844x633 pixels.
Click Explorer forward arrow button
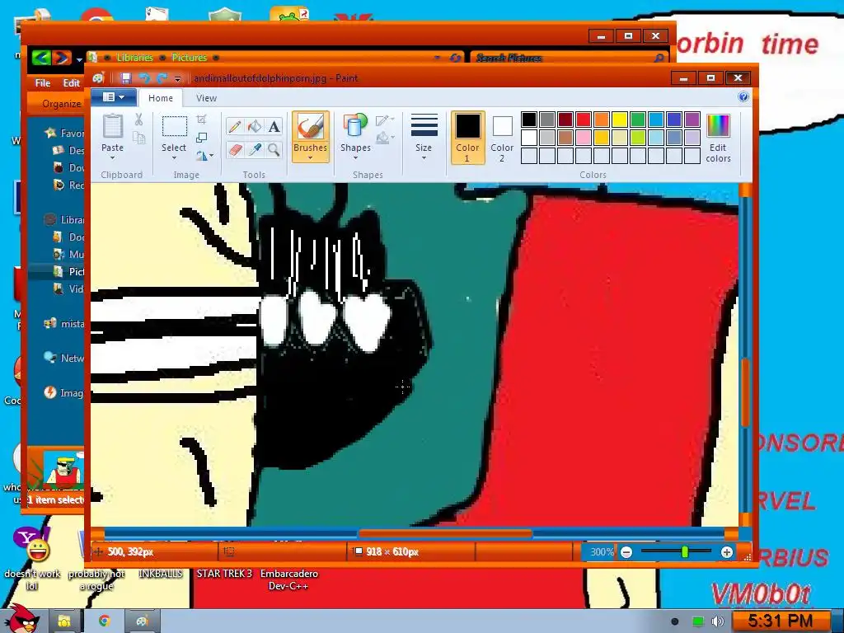click(x=61, y=58)
